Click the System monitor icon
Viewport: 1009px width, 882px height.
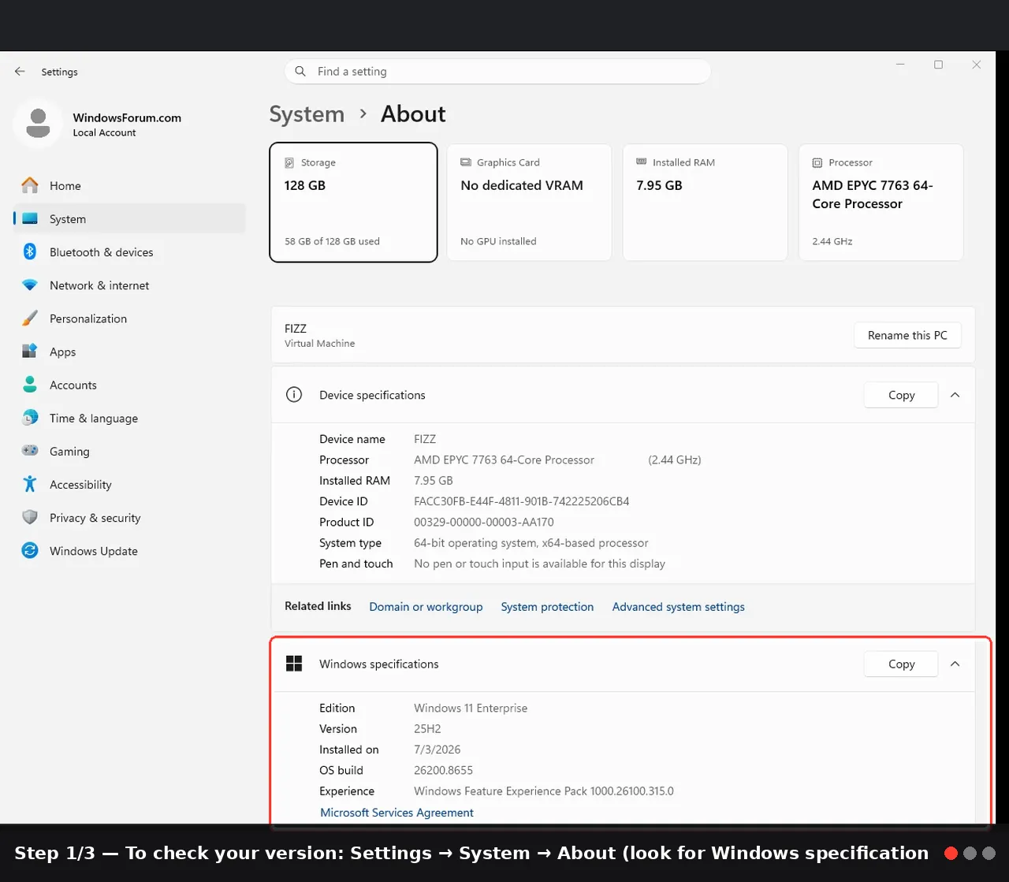(30, 218)
